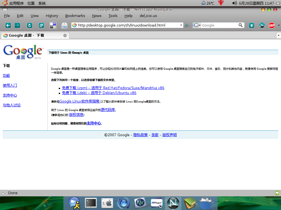Click the new tab toolbar icon

(41, 25)
